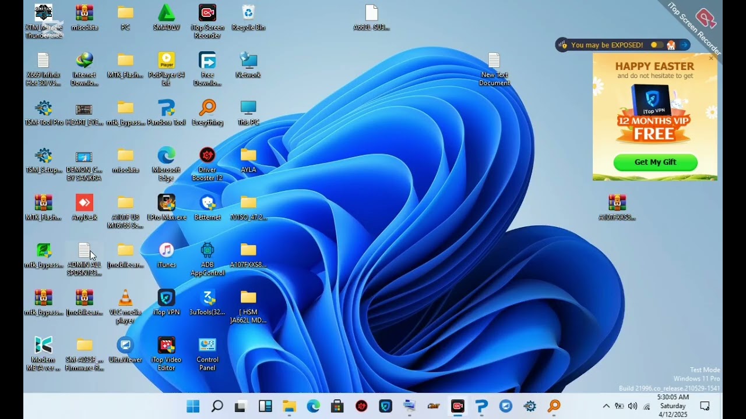Screen dimensions: 746x419
Task: Open Microsoft Store from the taskbar
Action: click(337, 406)
